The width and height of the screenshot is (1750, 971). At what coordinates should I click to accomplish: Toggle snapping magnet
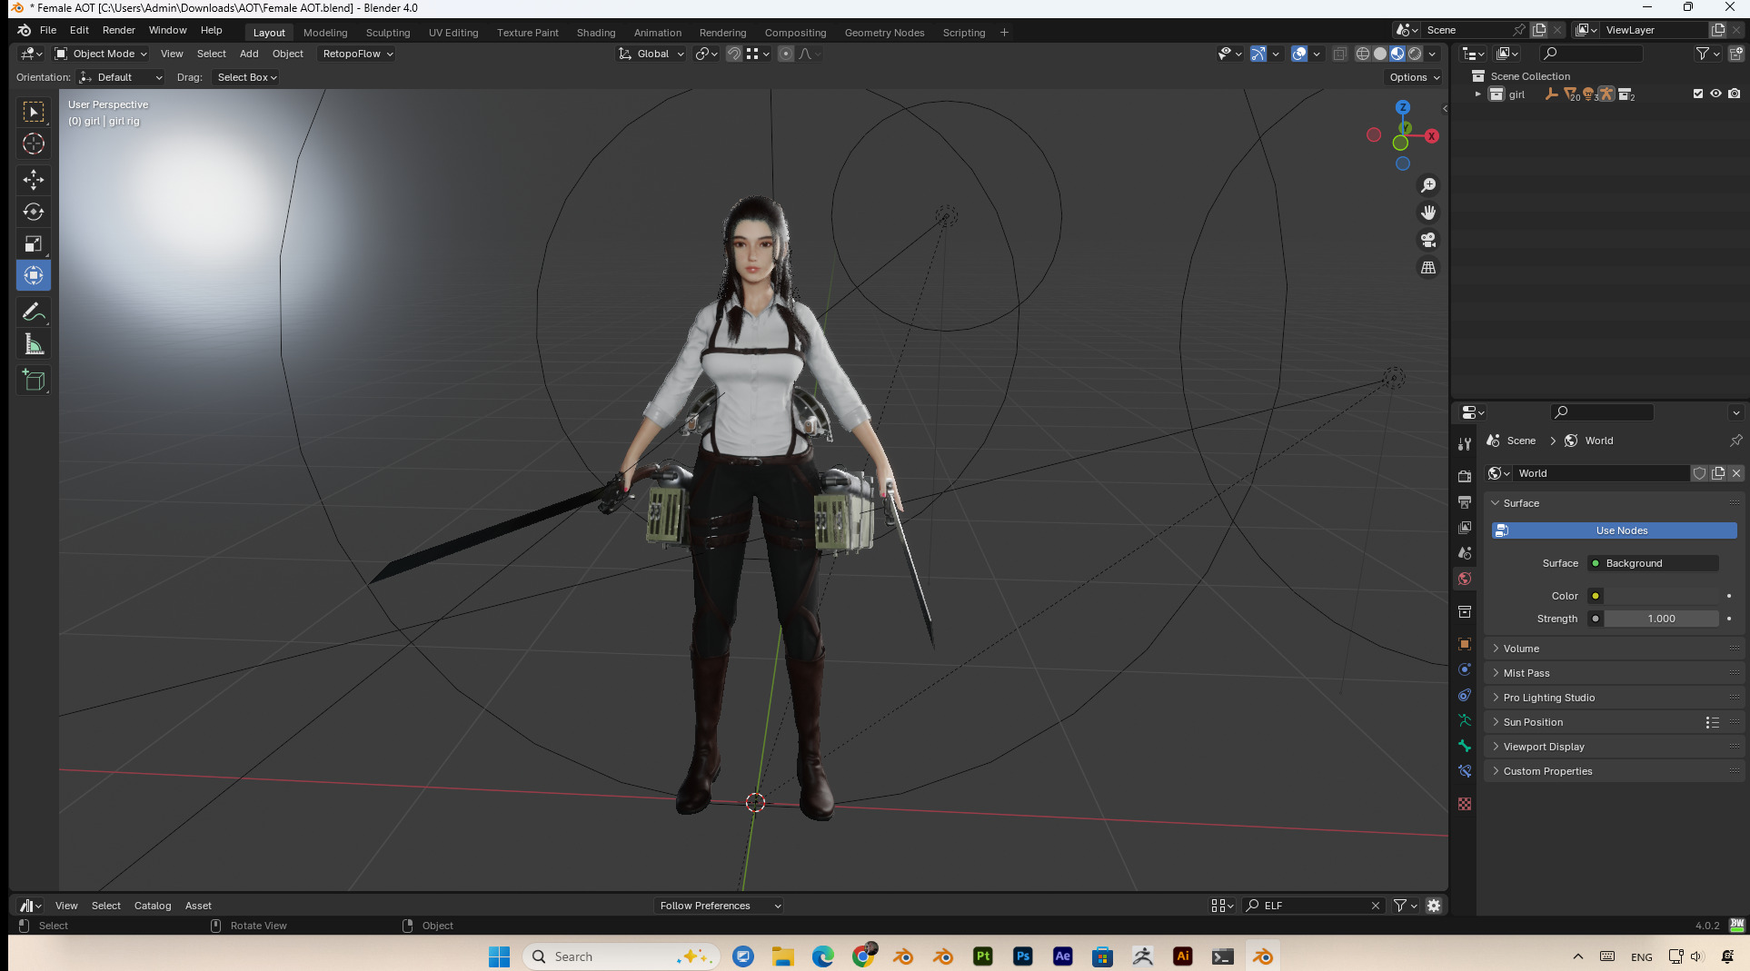coord(734,54)
